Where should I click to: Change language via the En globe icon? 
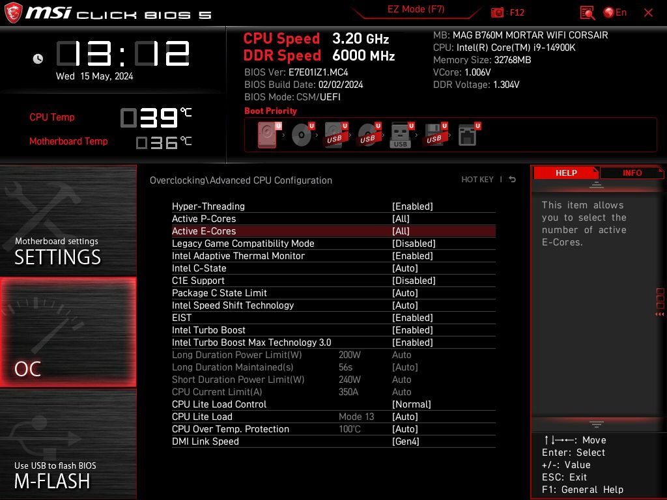click(x=615, y=13)
